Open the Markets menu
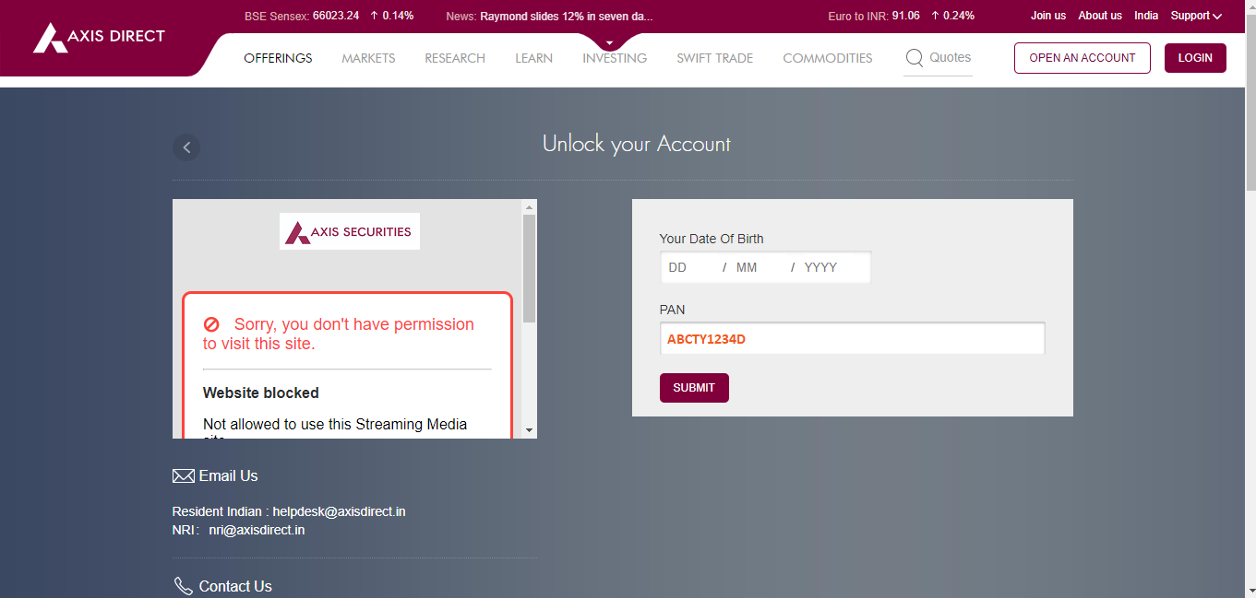This screenshot has height=598, width=1256. (368, 58)
